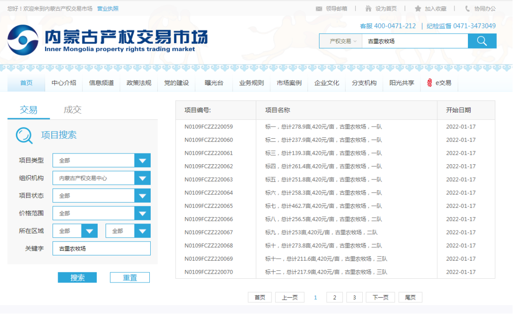Click the Inner Mongolia market logo

[107, 40]
